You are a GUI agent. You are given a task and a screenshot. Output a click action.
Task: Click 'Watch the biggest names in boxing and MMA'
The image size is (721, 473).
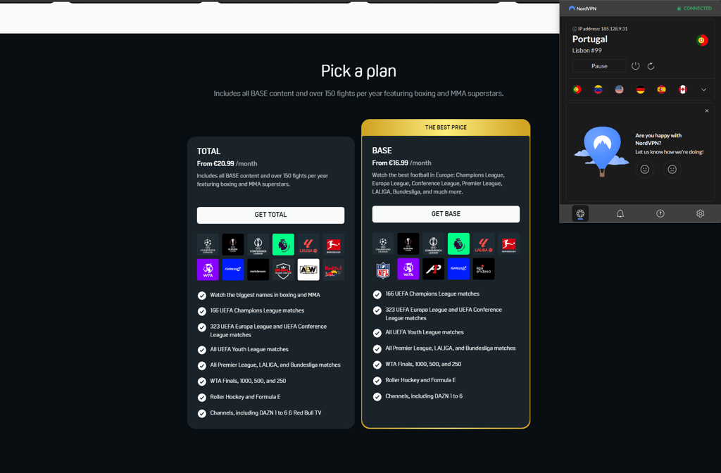(x=265, y=295)
